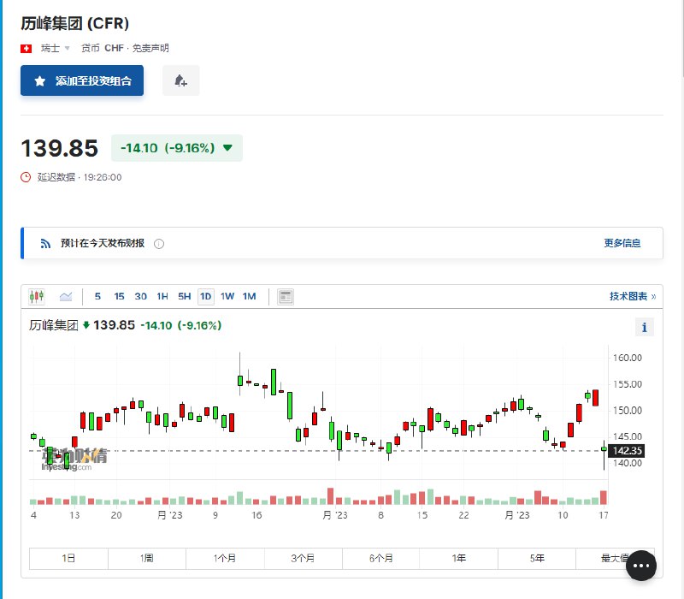Click the 160.00 price axis label
The width and height of the screenshot is (684, 599).
pyautogui.click(x=628, y=358)
